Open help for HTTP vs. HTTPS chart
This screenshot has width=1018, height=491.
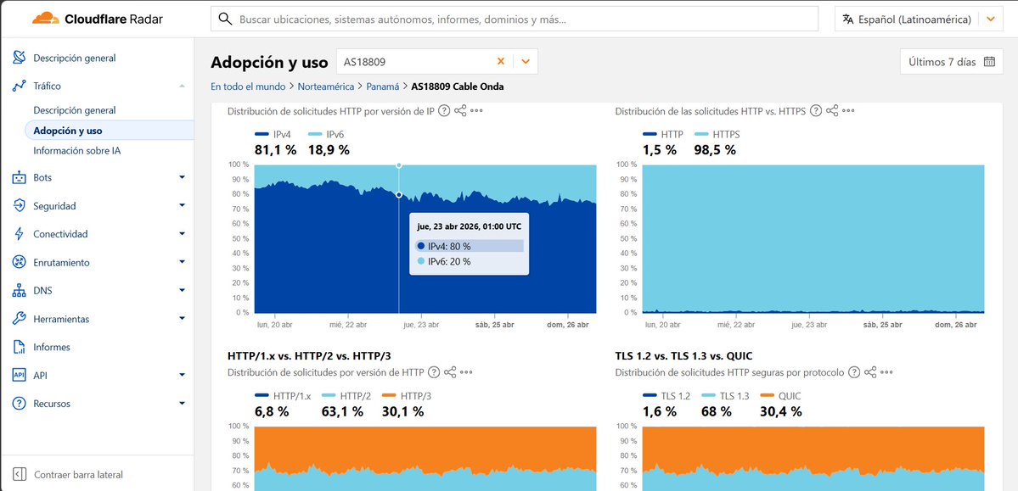click(816, 111)
